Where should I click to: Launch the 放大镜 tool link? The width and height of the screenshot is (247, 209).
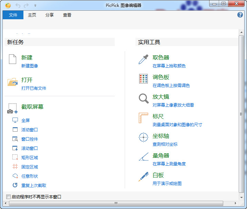pyautogui.click(x=161, y=97)
